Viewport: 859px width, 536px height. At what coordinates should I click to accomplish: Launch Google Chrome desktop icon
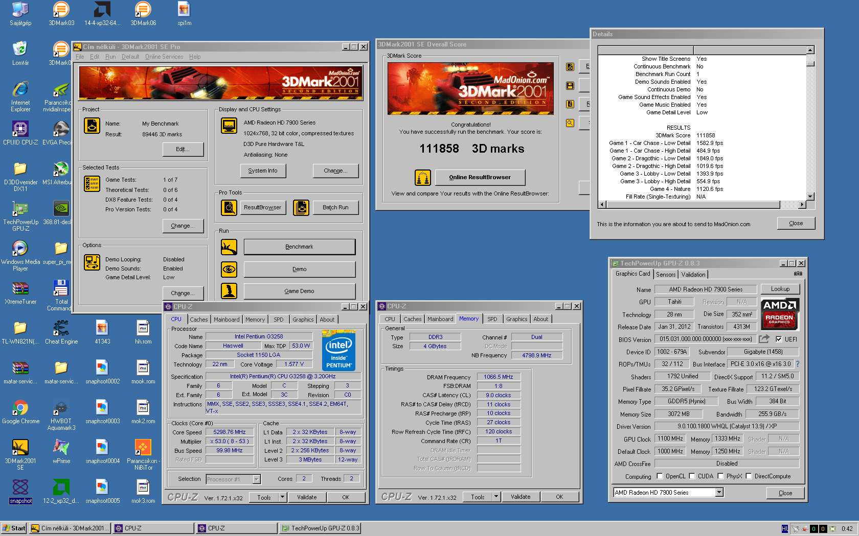pos(20,412)
